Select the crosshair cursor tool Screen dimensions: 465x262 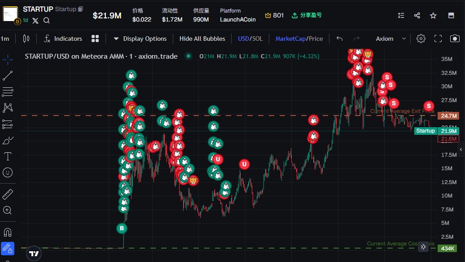[x=8, y=60]
